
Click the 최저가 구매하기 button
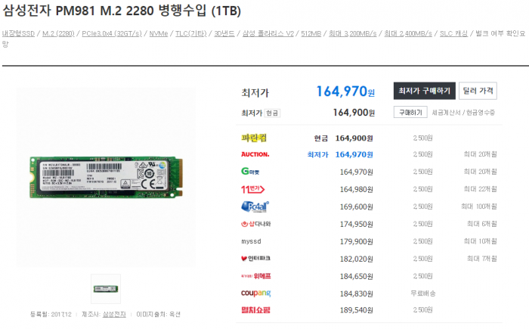425,91
